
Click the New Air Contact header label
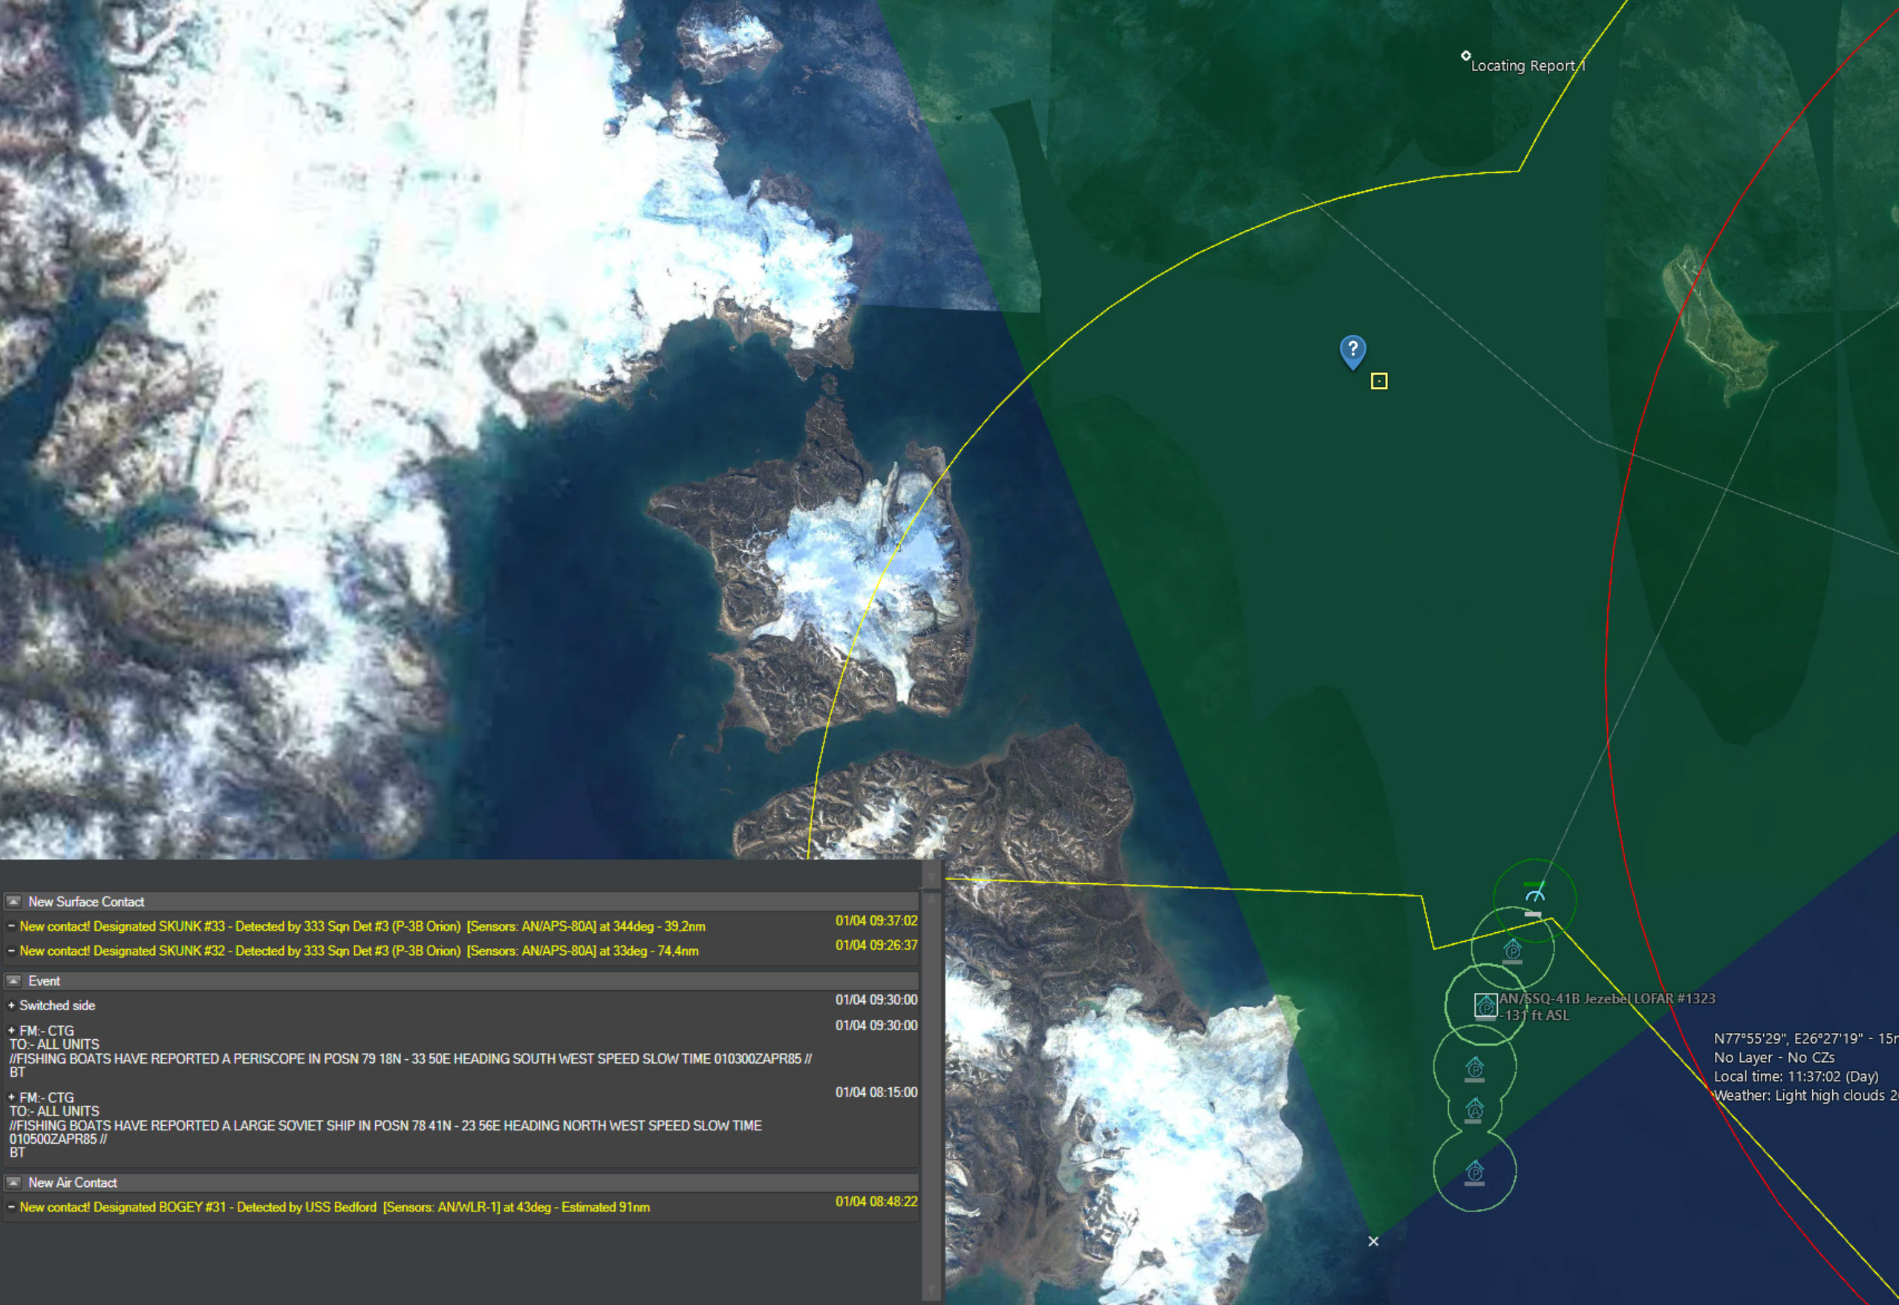73,1182
